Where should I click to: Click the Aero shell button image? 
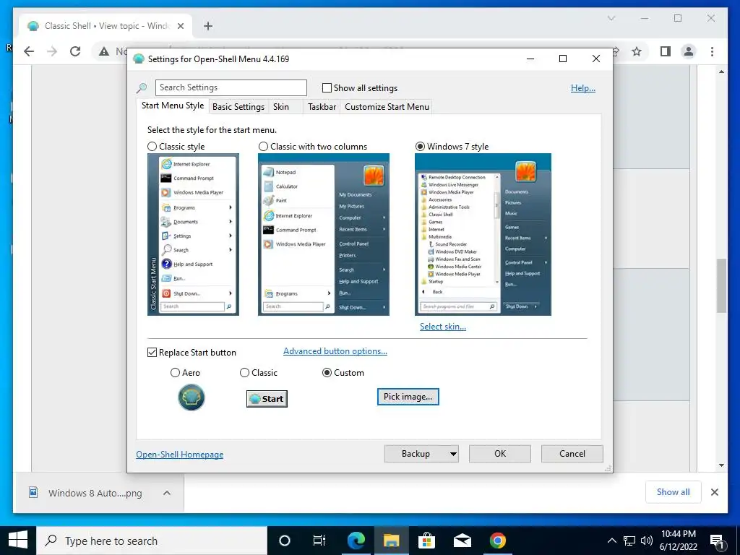point(191,397)
